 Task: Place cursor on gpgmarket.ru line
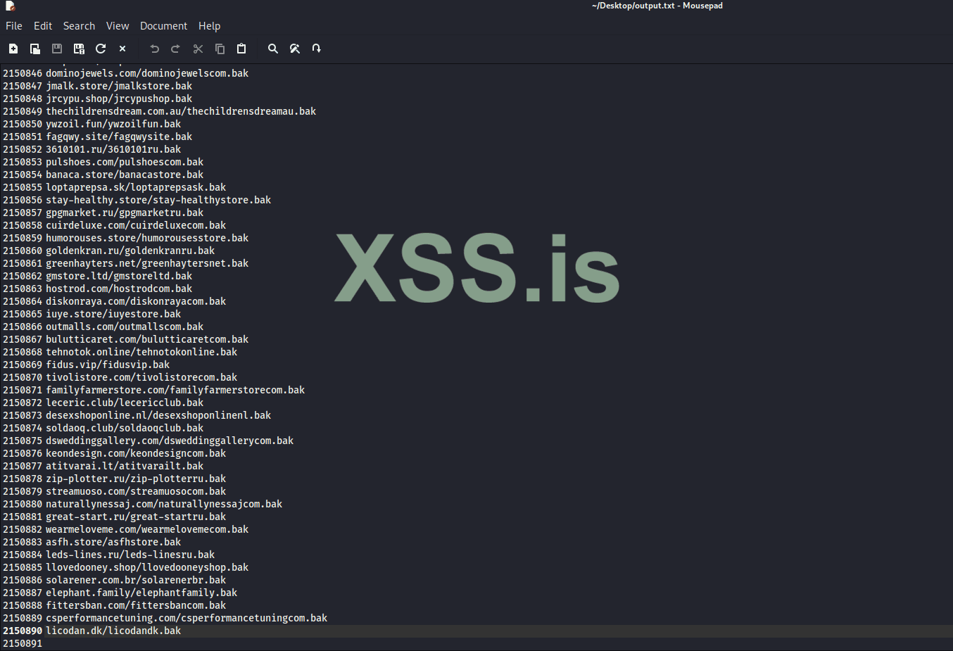pos(125,213)
